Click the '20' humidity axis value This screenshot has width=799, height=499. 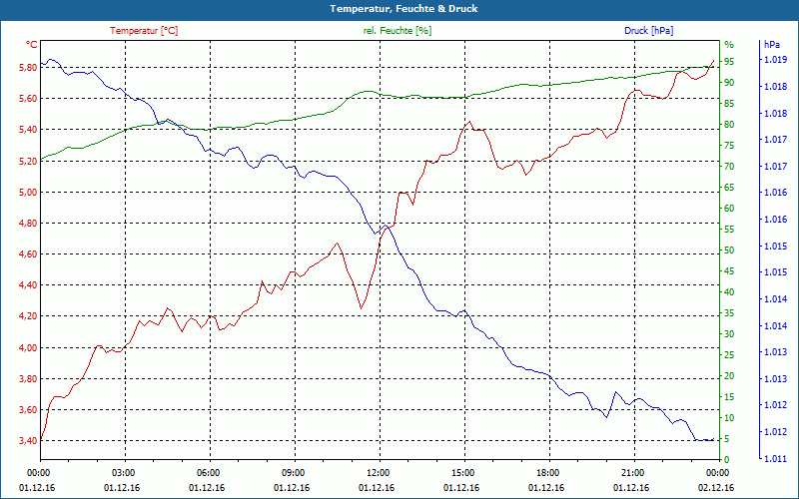tap(729, 376)
